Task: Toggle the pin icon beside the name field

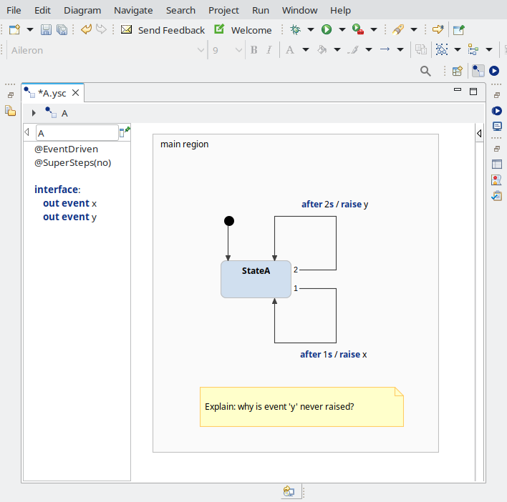Action: point(126,132)
